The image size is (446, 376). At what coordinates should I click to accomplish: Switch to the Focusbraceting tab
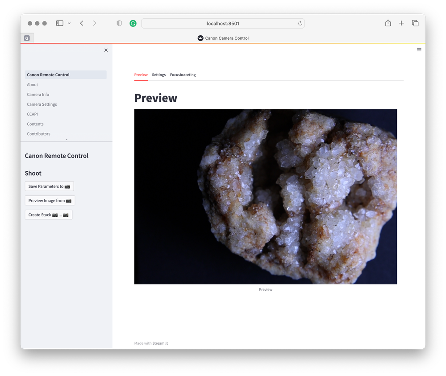click(x=183, y=75)
